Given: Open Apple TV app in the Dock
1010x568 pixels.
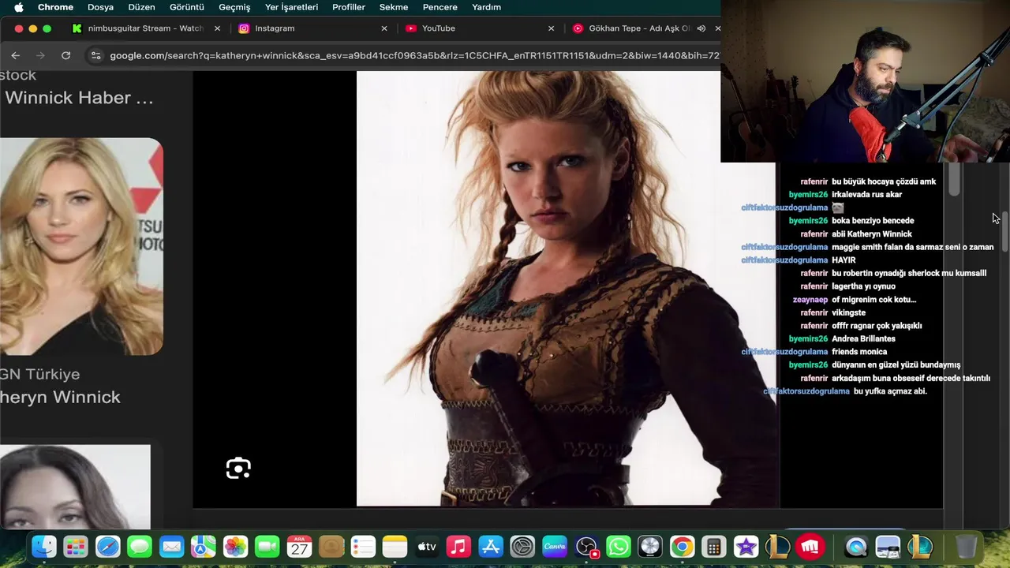Looking at the screenshot, I should tap(427, 547).
